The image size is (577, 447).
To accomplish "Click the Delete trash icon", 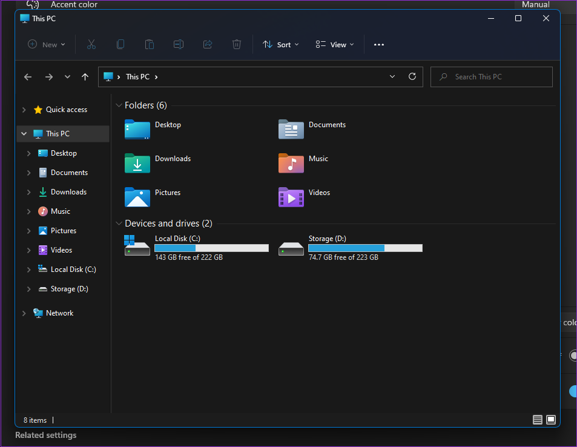I will click(x=237, y=44).
